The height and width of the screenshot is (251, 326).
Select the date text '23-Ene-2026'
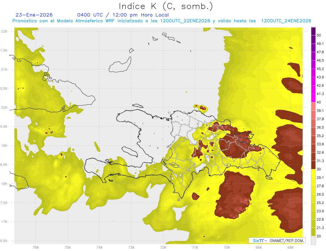click(x=34, y=15)
